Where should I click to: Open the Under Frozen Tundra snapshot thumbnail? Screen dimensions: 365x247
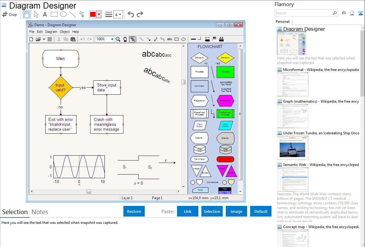coord(292,148)
